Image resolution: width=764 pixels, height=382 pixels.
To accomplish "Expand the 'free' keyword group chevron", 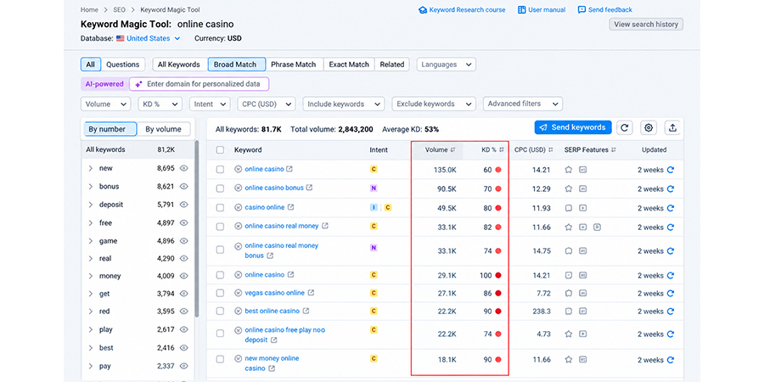I will click(91, 223).
